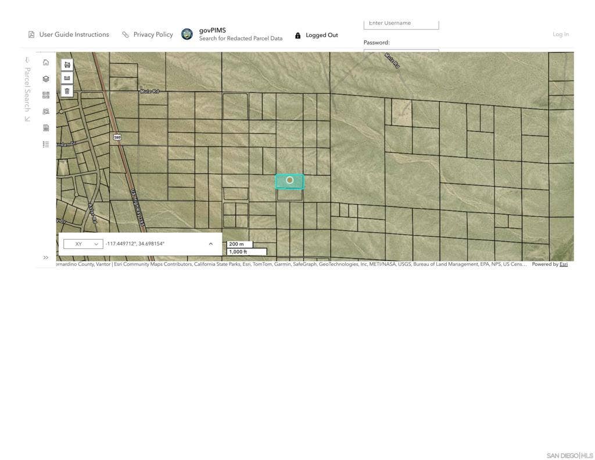Click the trash clear-selection tool
595x460 pixels.
(x=67, y=91)
